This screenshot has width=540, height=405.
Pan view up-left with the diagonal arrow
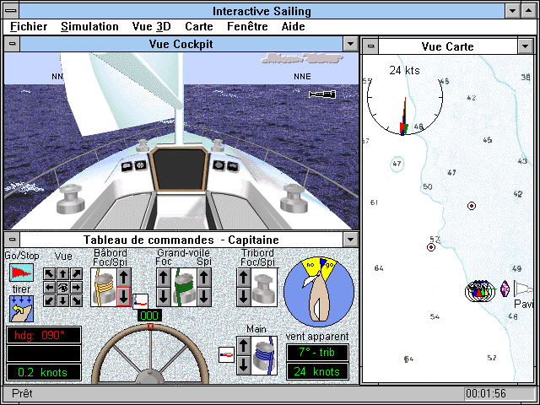[50, 274]
